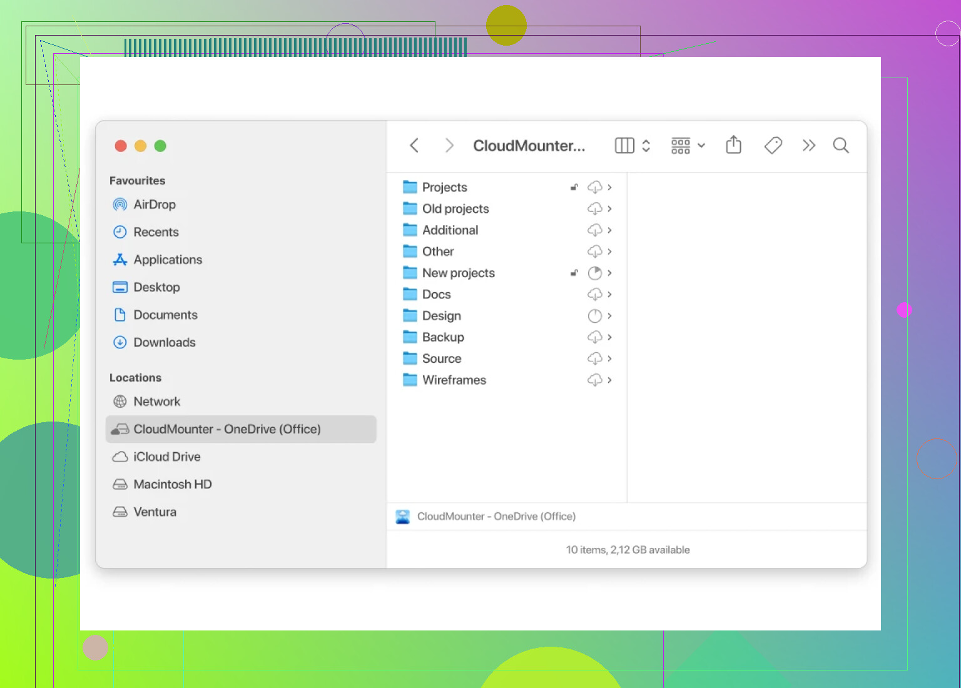Click CloudMounter - OneDrive (Office) path bar entry
The width and height of the screenshot is (961, 688).
[x=486, y=517]
